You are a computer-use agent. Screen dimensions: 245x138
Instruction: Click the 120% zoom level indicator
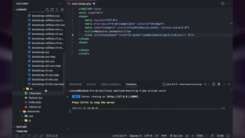tap(200, 136)
